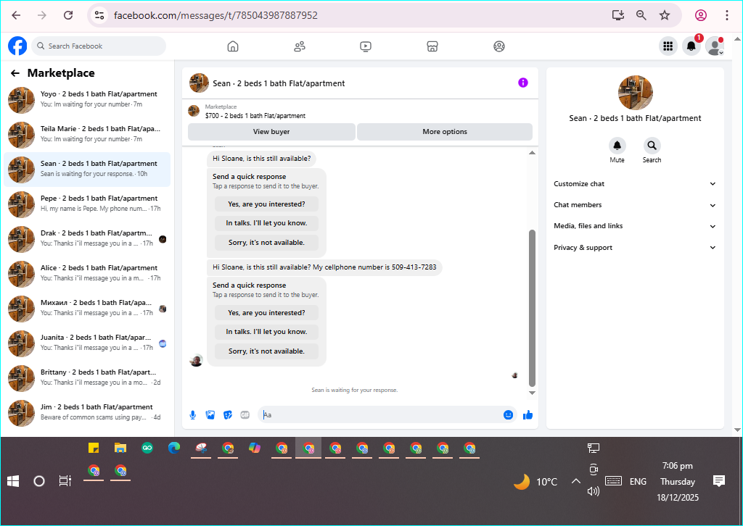Screen dimensions: 743x526
Task: Show hidden system tray icons chevron
Action: coord(575,482)
